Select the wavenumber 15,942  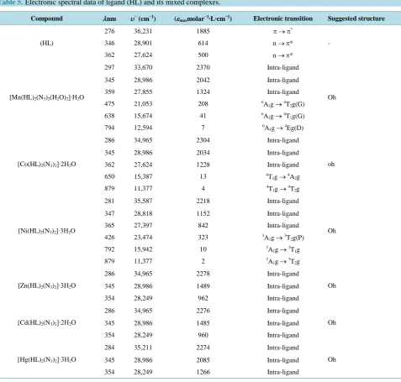pos(143,249)
